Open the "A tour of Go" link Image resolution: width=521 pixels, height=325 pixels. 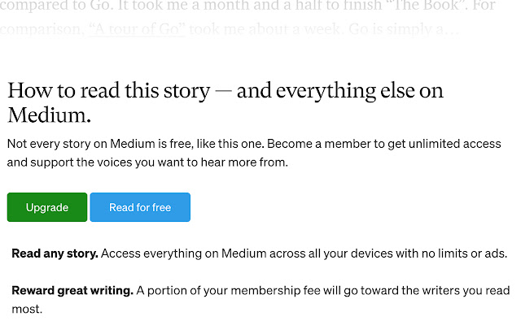137,32
